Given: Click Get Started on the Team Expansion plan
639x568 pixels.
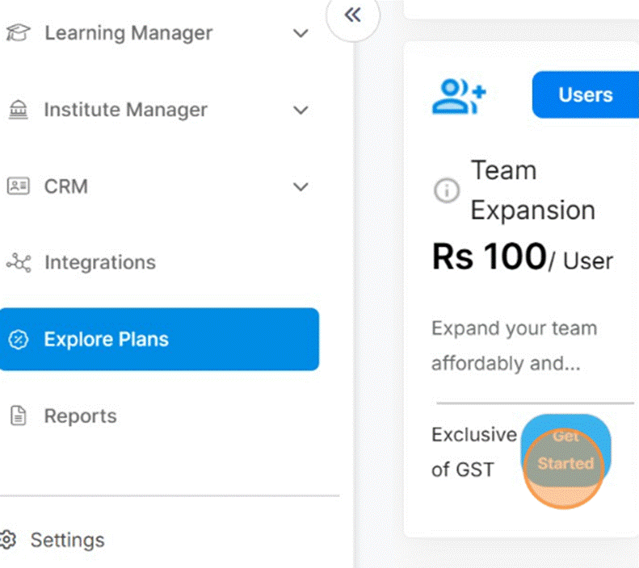Looking at the screenshot, I should pyautogui.click(x=565, y=450).
